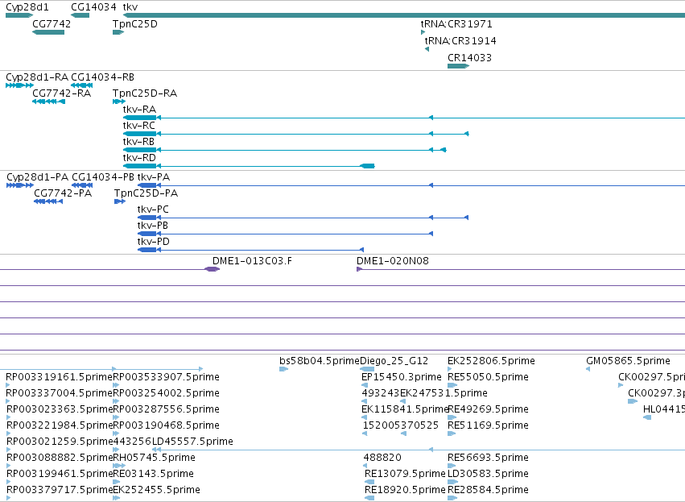685x502 pixels.
Task: Click the LD30583.5prime label
Action: (488, 474)
